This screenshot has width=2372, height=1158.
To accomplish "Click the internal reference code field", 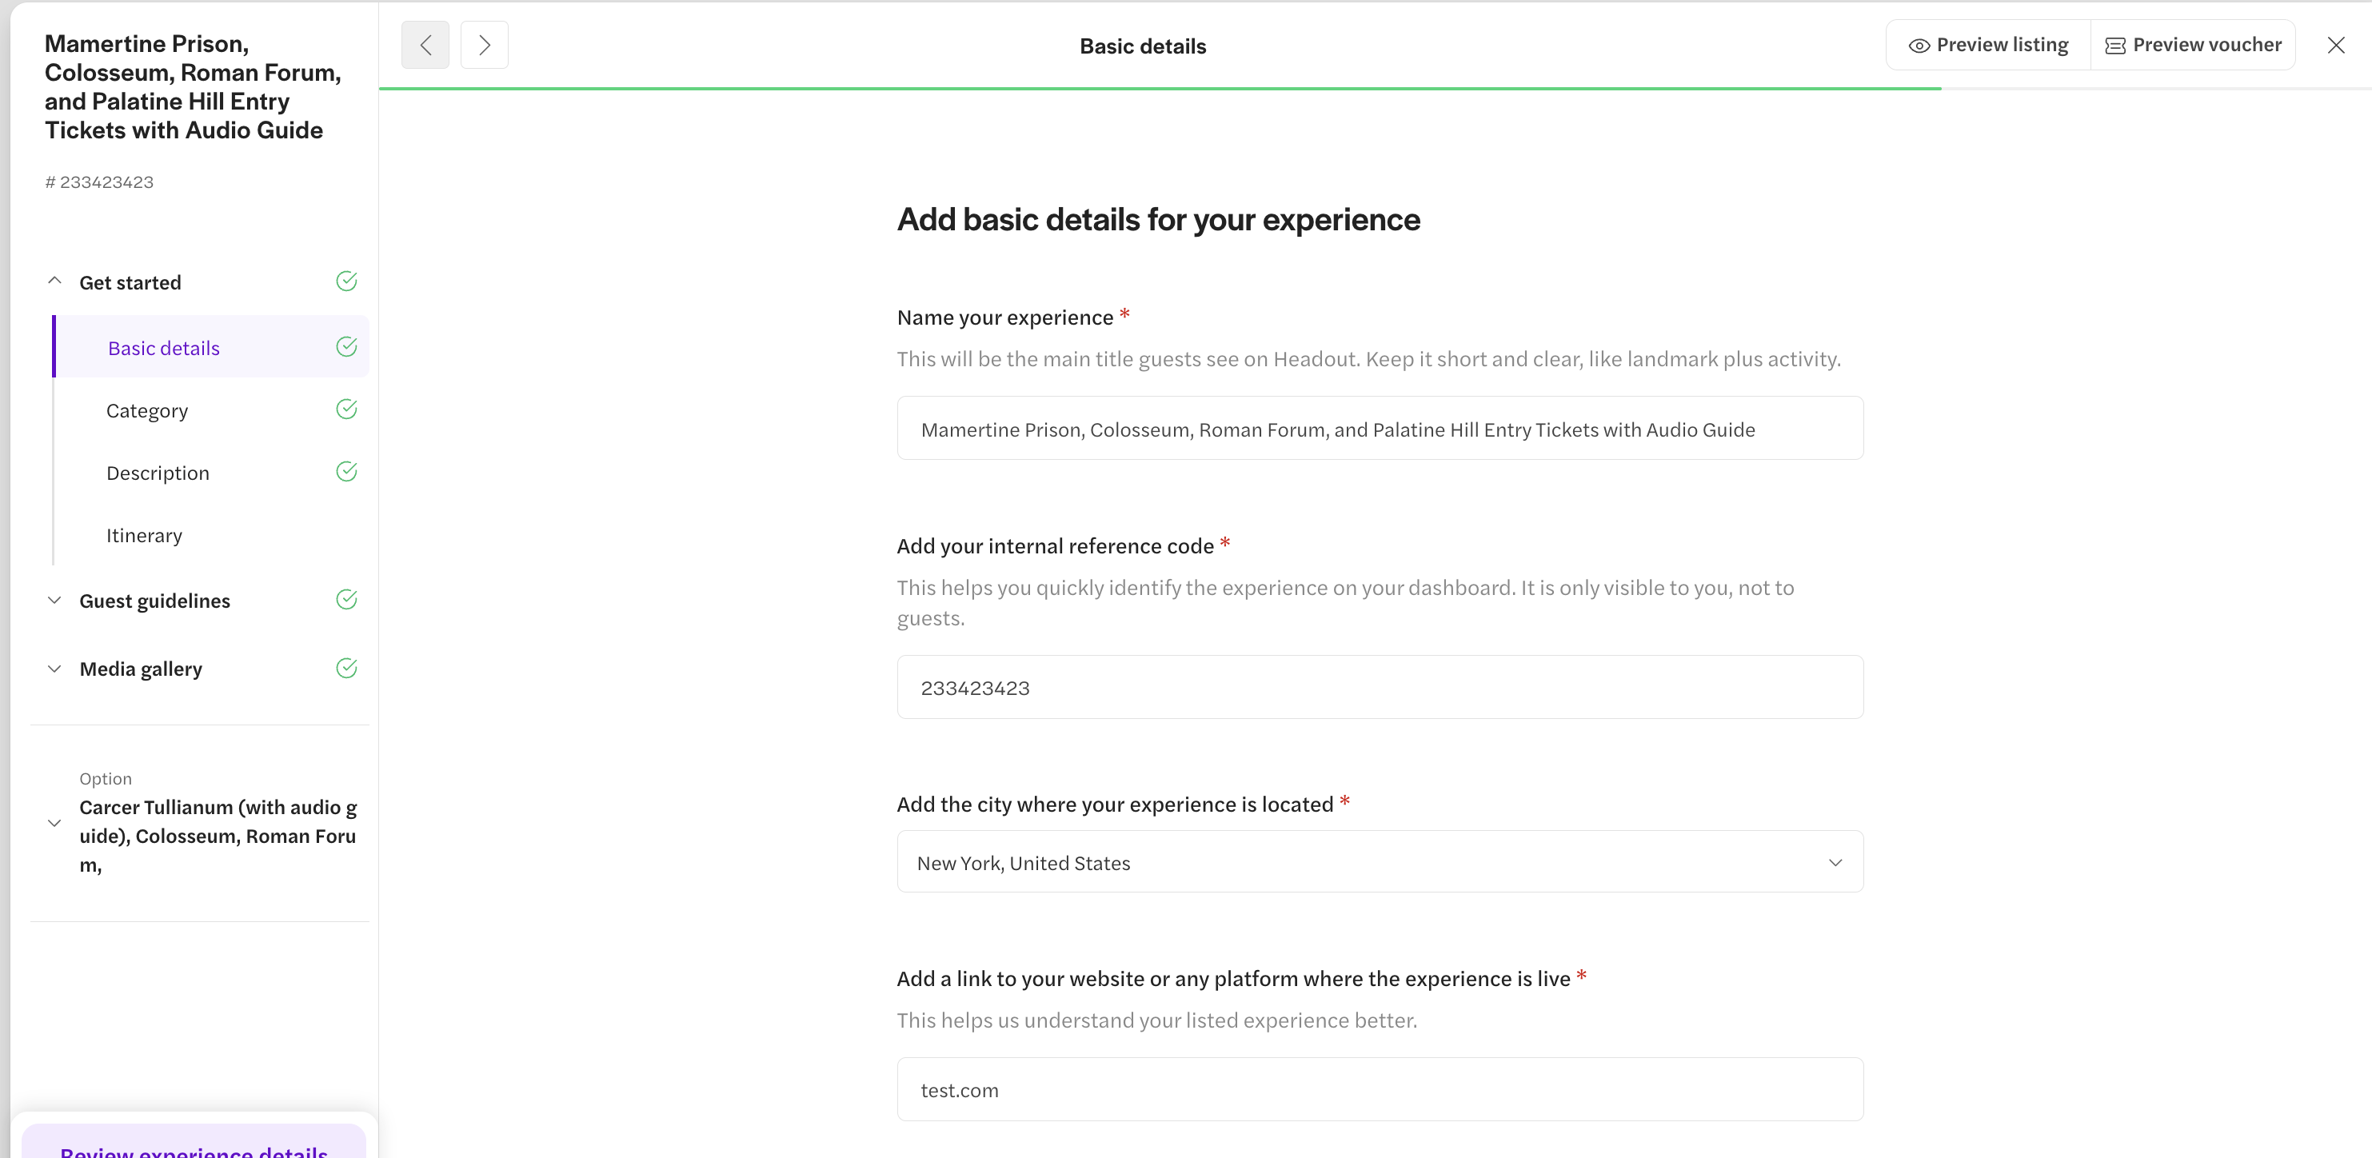I will (x=1380, y=688).
